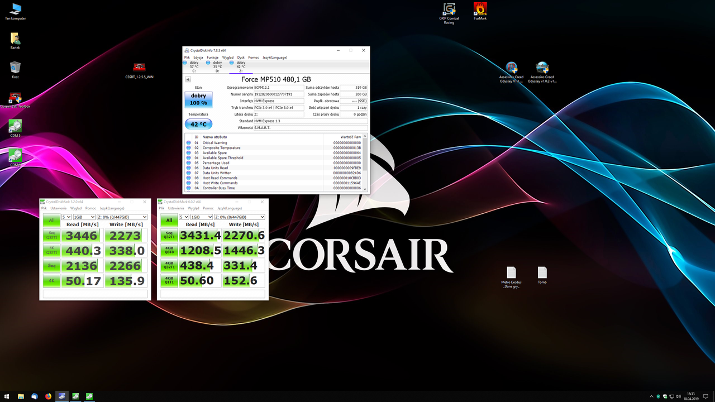Click the transfer mode PCIe 3.0 x4 field

click(x=279, y=108)
